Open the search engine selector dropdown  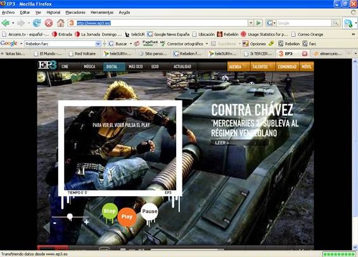pos(274,23)
